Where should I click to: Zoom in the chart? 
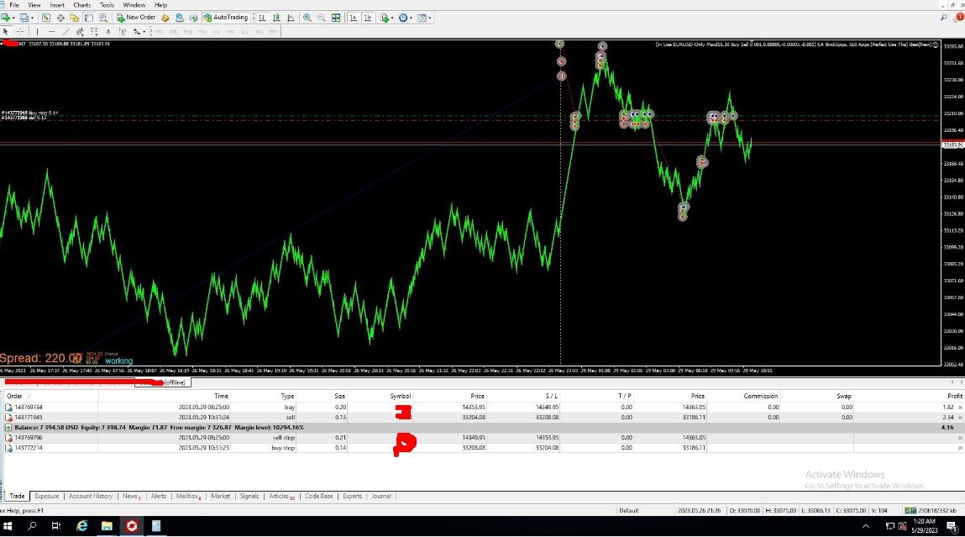(x=307, y=18)
